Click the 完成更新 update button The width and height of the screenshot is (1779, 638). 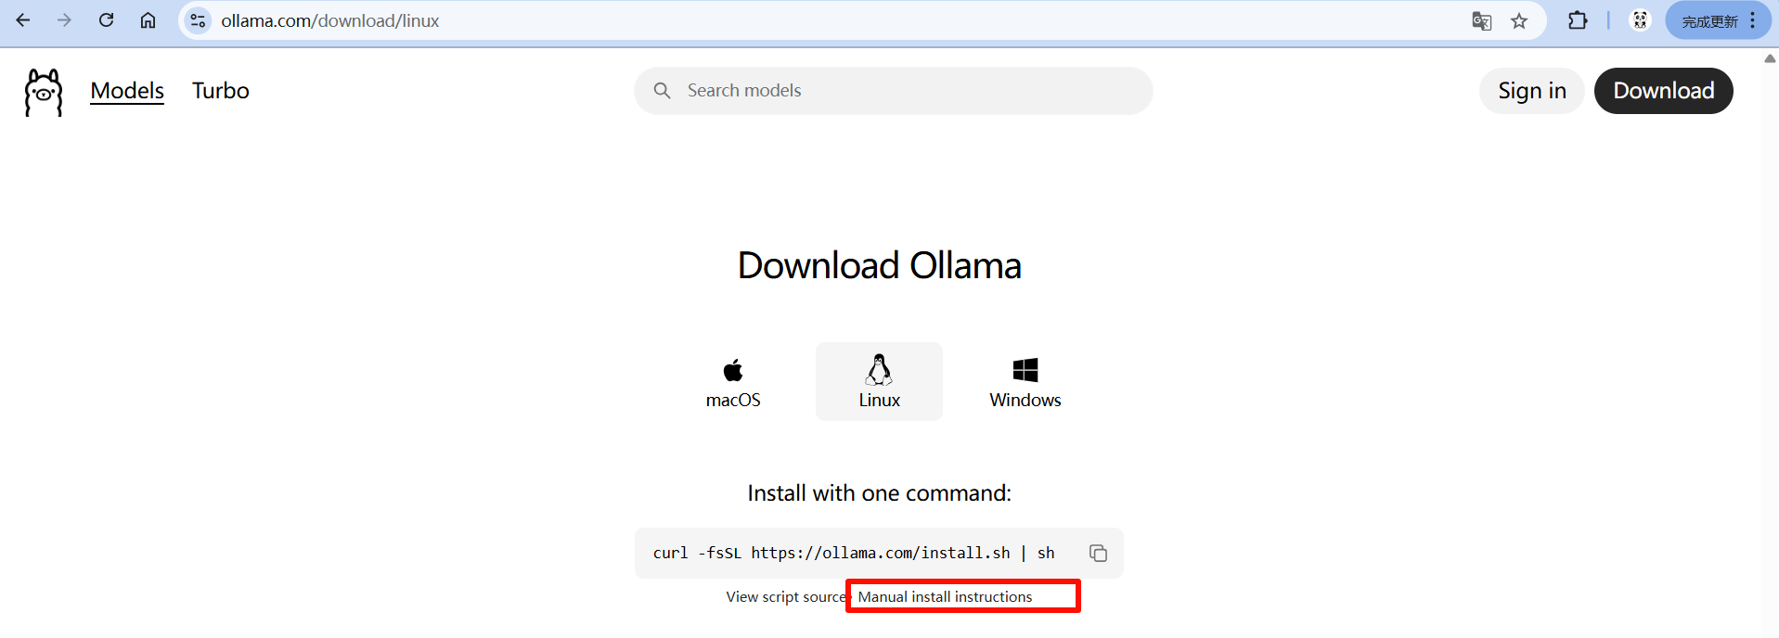coord(1709,21)
